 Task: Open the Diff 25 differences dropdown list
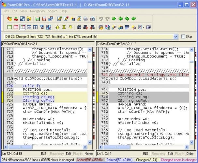(175, 37)
